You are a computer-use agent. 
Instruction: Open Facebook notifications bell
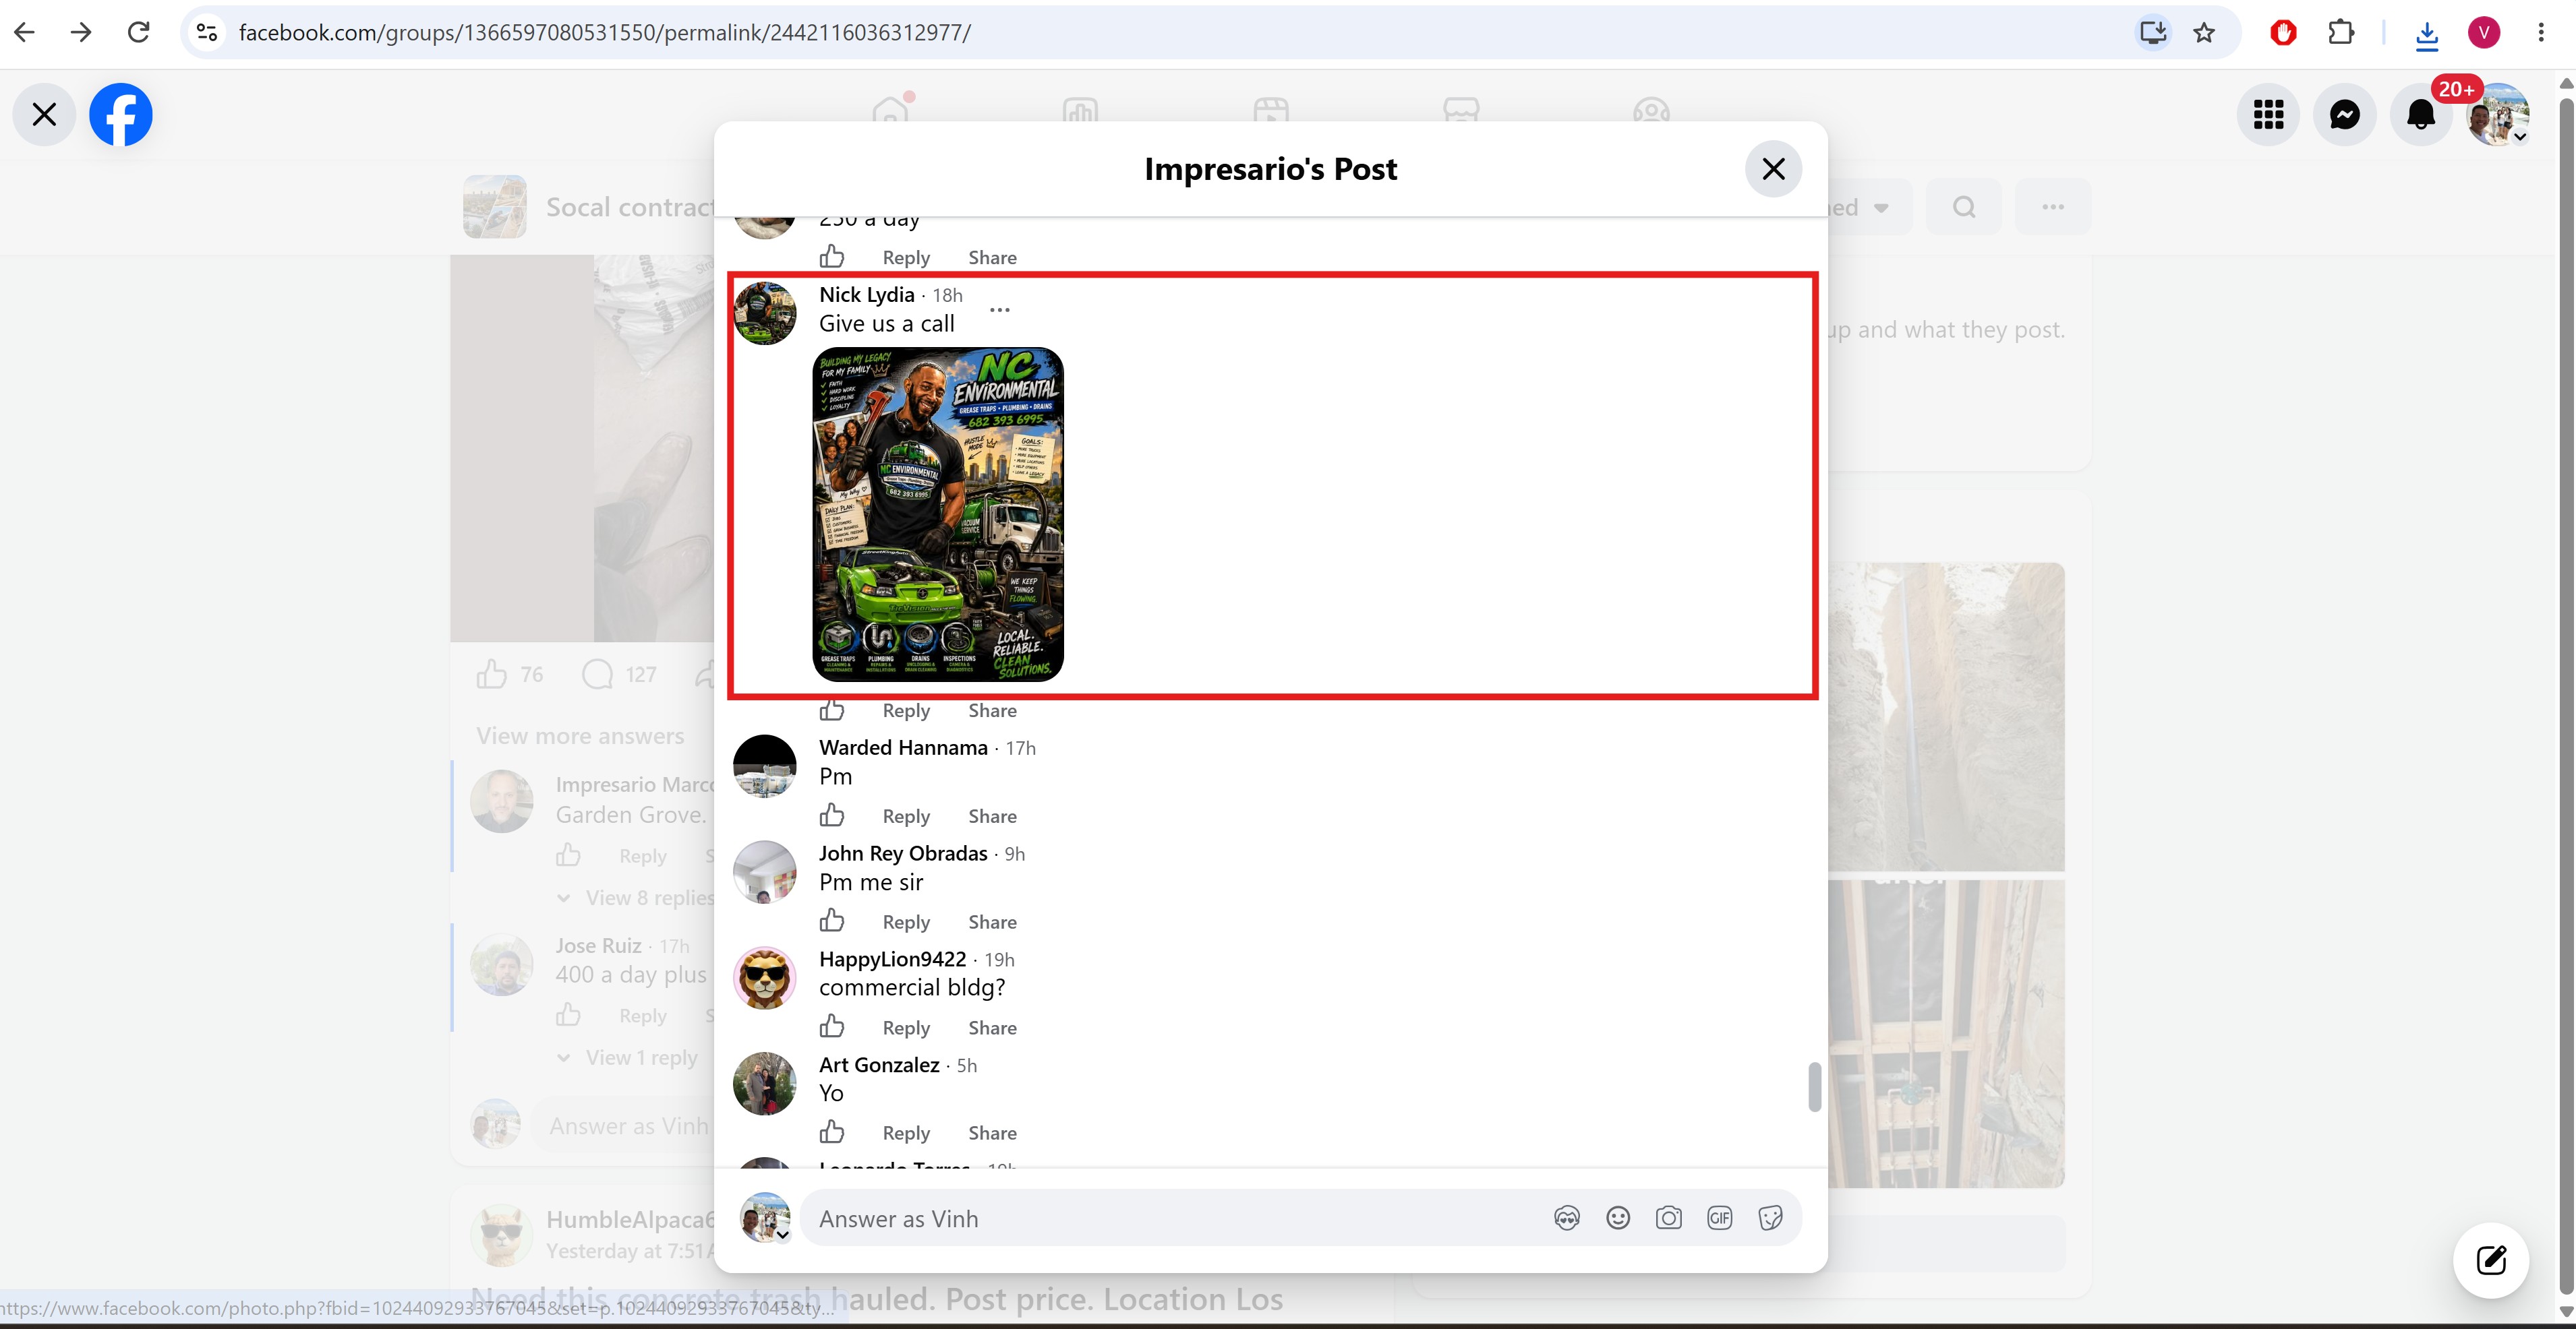[x=2420, y=114]
